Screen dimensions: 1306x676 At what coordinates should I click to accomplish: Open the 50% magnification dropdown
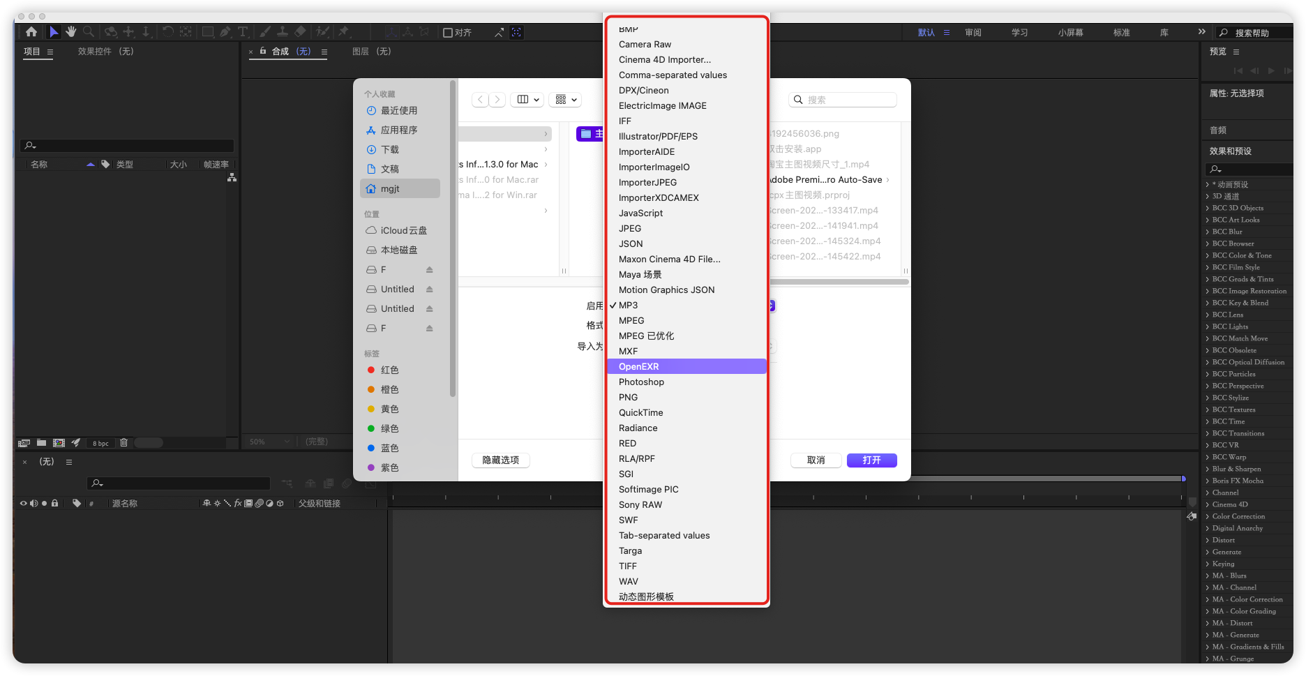(x=269, y=442)
